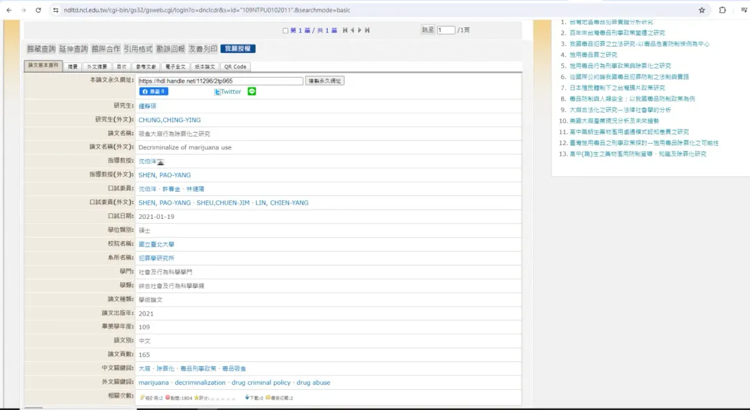Show the QR Code tab
This screenshot has width=750, height=410.
235,67
